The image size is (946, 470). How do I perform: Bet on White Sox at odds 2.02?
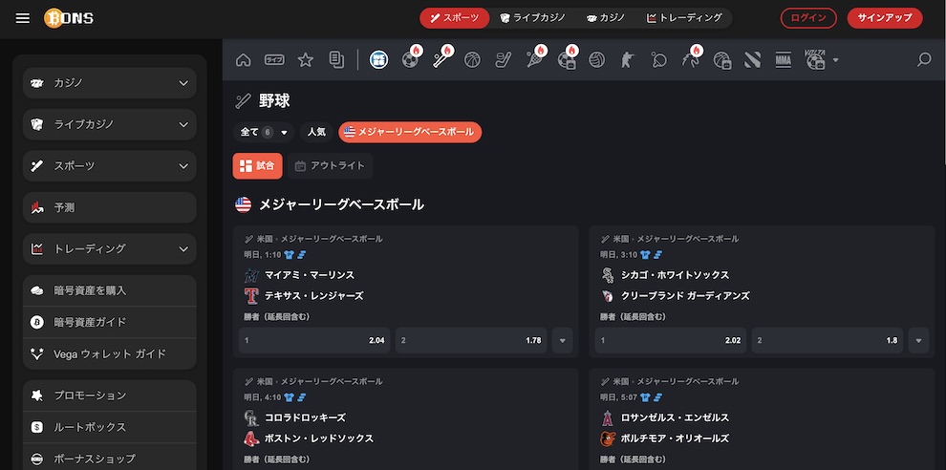pyautogui.click(x=670, y=340)
